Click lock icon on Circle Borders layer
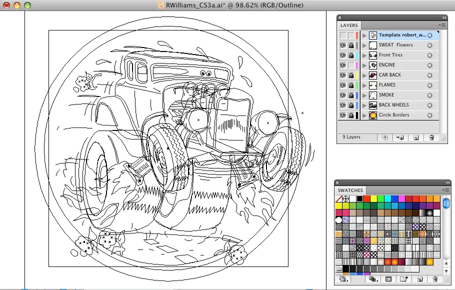Image resolution: width=455 pixels, height=290 pixels. click(x=351, y=115)
